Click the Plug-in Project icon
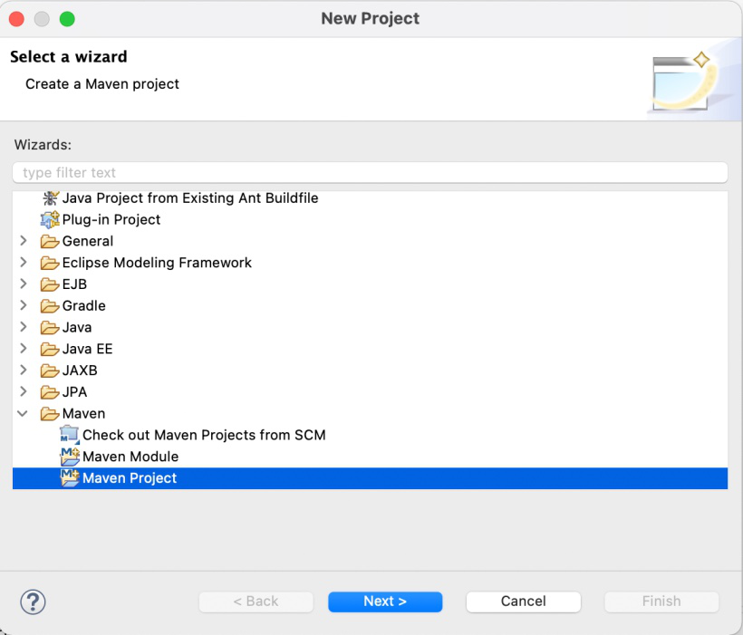The height and width of the screenshot is (635, 743). tap(50, 219)
